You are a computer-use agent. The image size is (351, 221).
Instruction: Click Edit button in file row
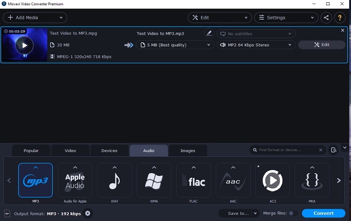[x=322, y=45]
